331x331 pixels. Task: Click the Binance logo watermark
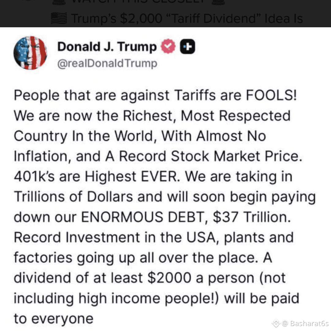[x=276, y=323]
